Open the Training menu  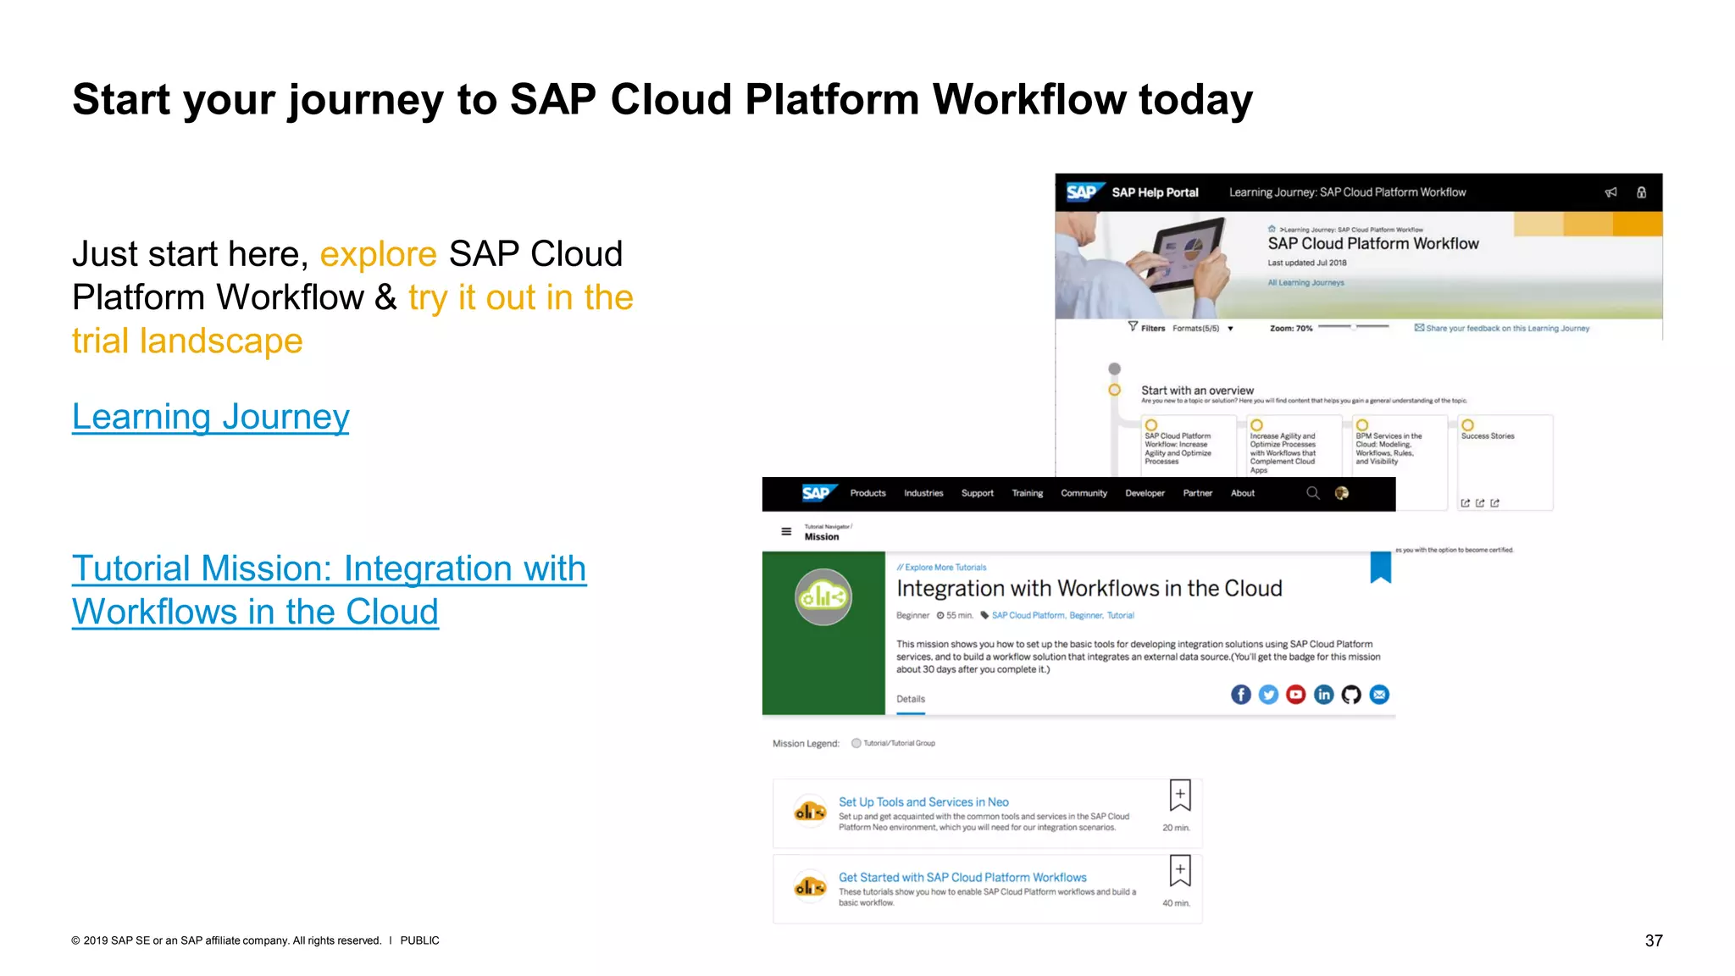tap(1028, 493)
